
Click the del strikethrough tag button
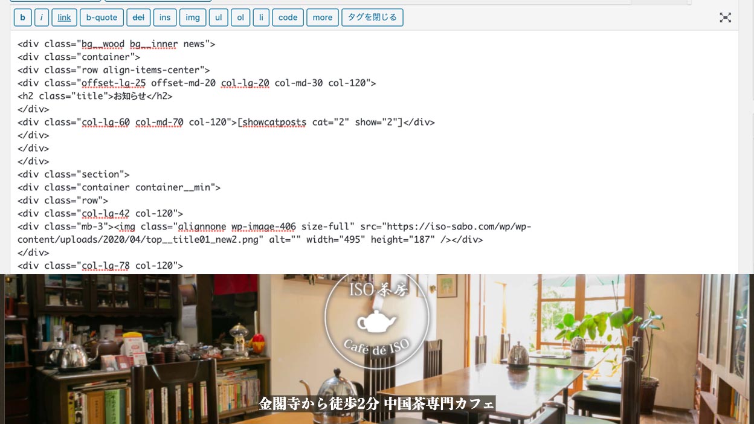pyautogui.click(x=138, y=18)
